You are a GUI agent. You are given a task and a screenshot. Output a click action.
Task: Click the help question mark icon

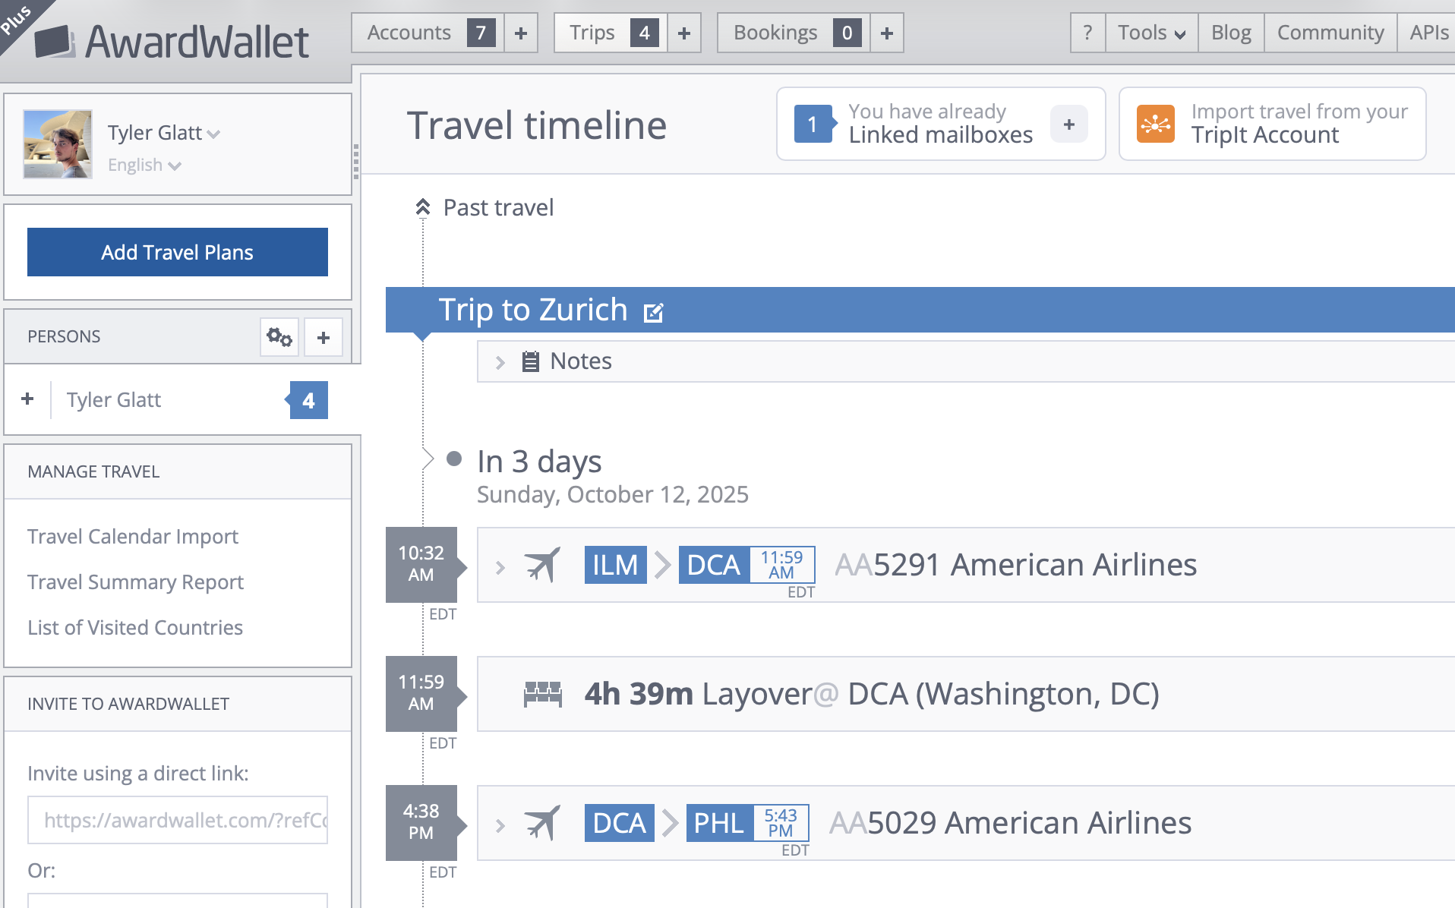point(1087,33)
